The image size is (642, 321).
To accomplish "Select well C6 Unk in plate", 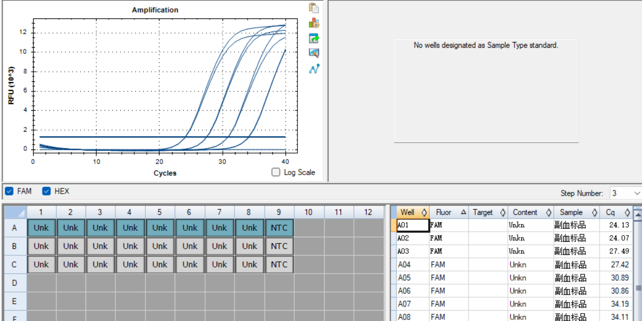I will pos(190,264).
